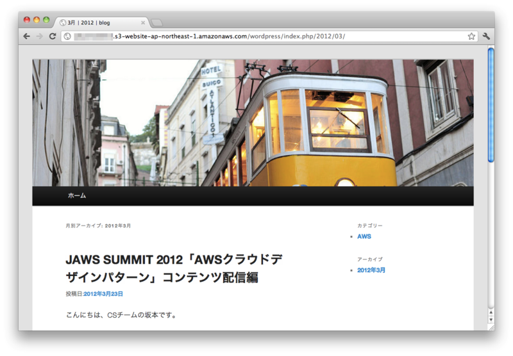The image size is (513, 356).
Task: Open the AWS category link
Action: tap(364, 236)
